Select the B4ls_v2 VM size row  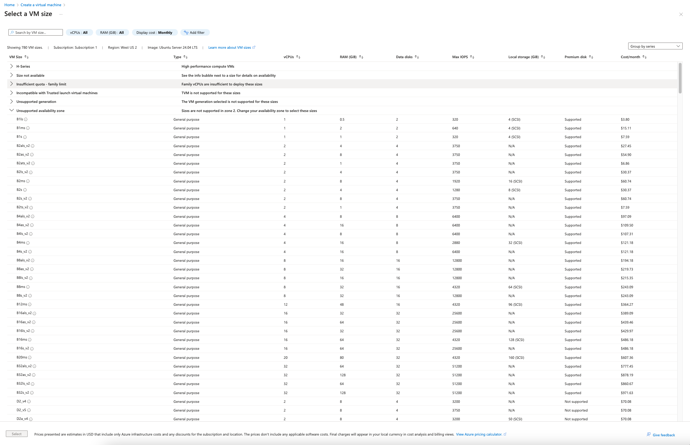coord(342,234)
